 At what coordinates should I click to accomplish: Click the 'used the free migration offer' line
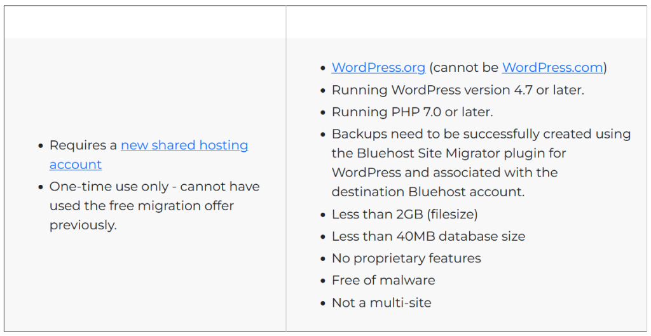pos(141,206)
